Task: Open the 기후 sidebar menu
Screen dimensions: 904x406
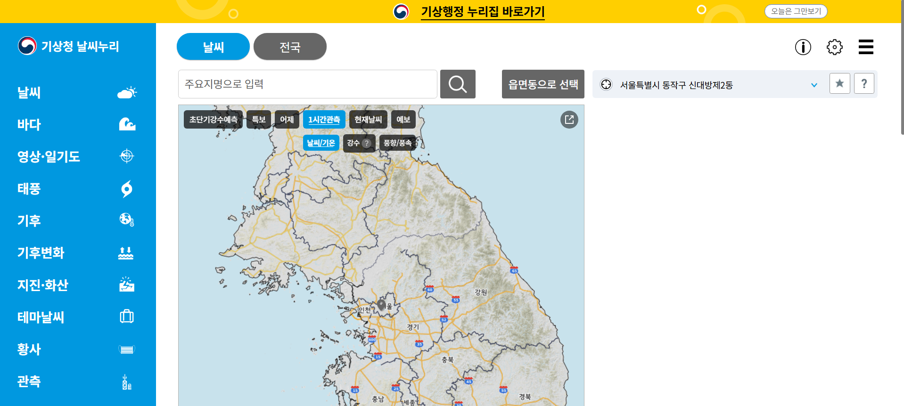Action: (x=29, y=220)
